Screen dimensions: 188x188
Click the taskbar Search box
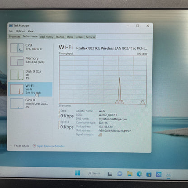tap(94, 173)
